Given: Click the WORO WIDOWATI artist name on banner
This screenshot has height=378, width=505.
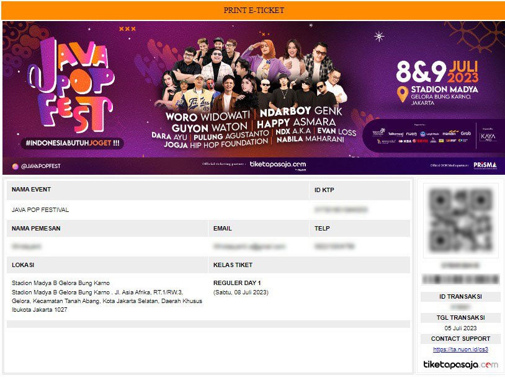Looking at the screenshot, I should (x=208, y=116).
